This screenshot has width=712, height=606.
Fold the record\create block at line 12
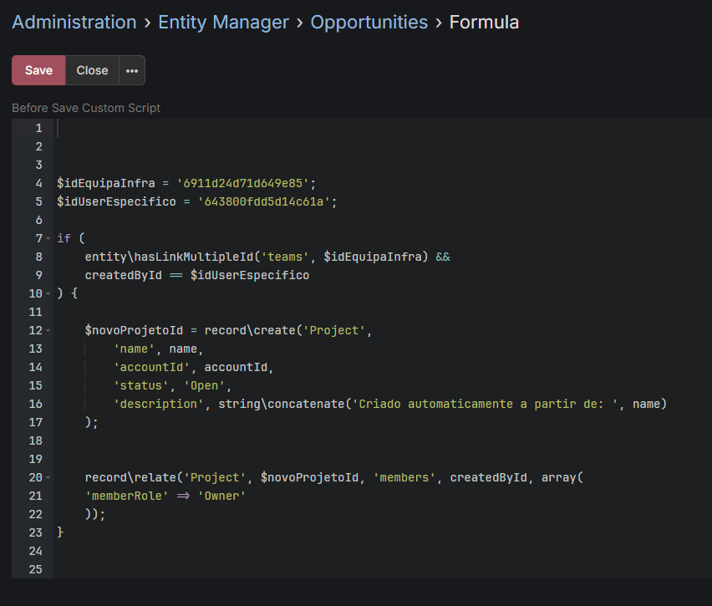pyautogui.click(x=48, y=331)
